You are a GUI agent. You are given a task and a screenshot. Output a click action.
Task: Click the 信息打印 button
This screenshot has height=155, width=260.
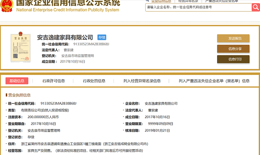(x=233, y=59)
